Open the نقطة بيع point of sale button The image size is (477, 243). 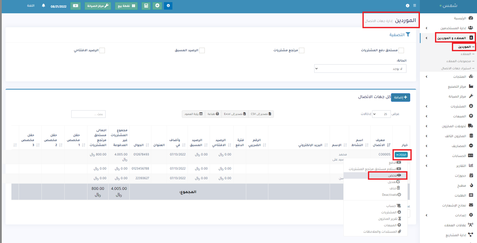(x=126, y=6)
